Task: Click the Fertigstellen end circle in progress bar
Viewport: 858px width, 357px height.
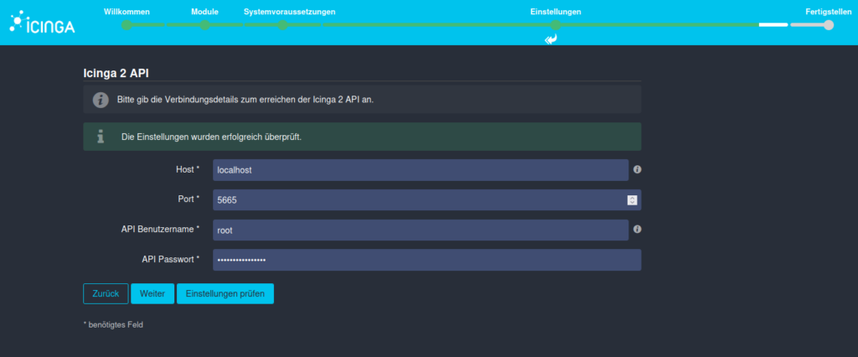Action: [x=829, y=25]
